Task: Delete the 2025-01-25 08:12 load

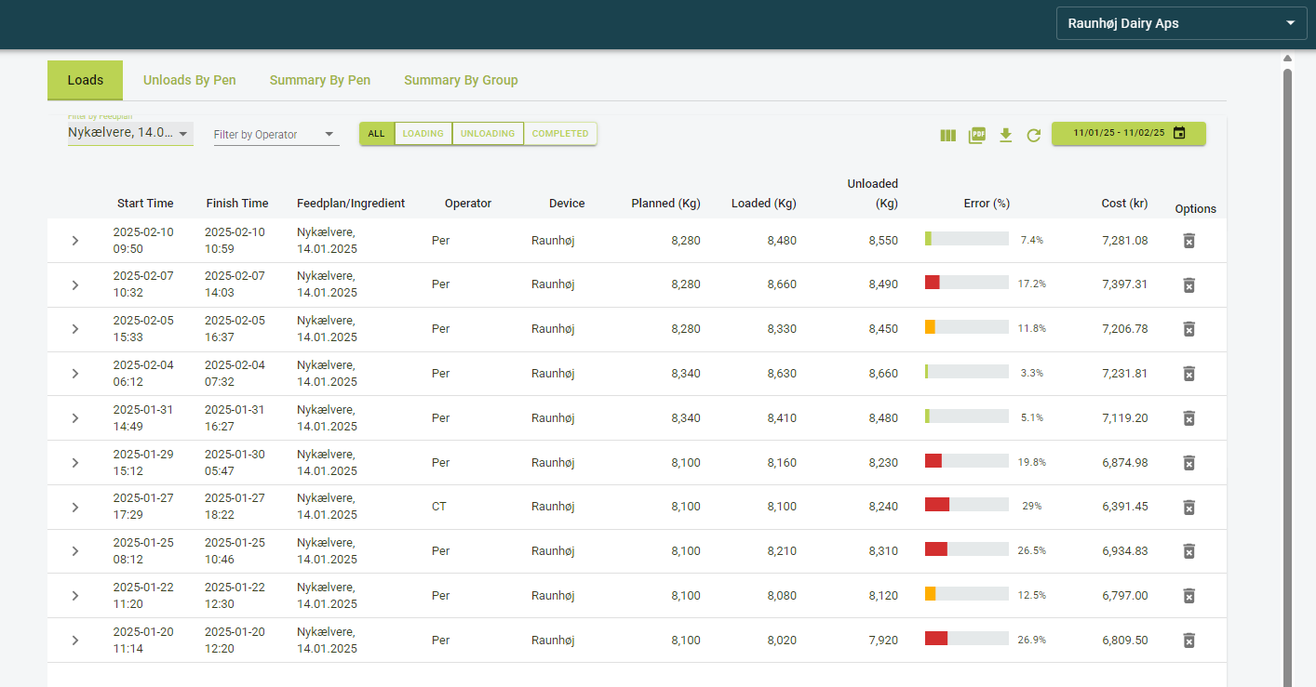Action: click(1188, 551)
